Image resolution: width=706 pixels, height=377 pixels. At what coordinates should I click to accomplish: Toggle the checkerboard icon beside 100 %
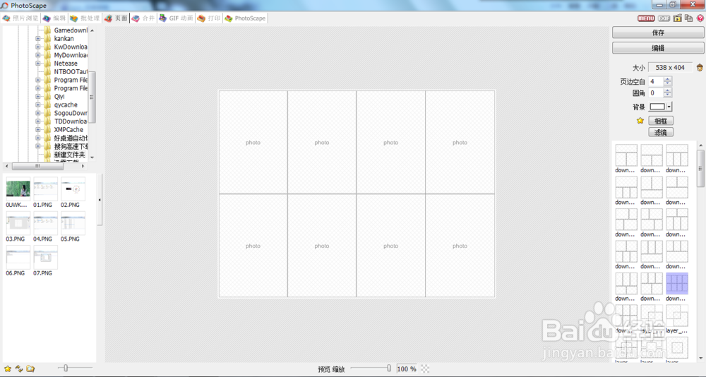pos(425,369)
